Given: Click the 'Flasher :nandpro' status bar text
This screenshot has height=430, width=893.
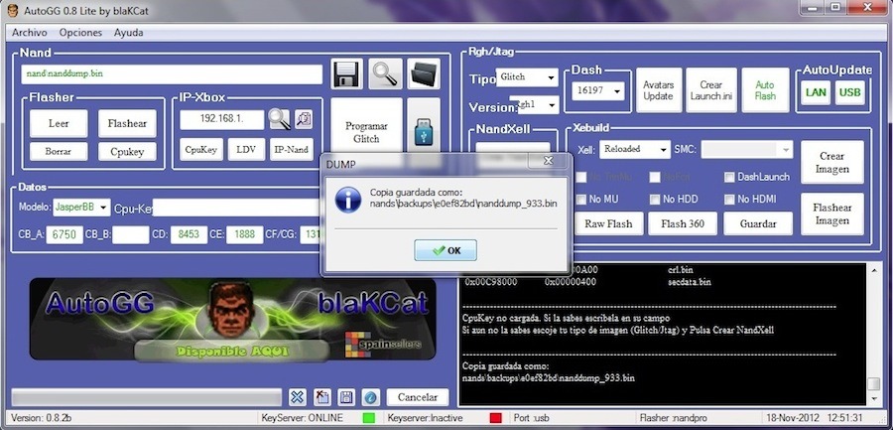Looking at the screenshot, I should [675, 418].
